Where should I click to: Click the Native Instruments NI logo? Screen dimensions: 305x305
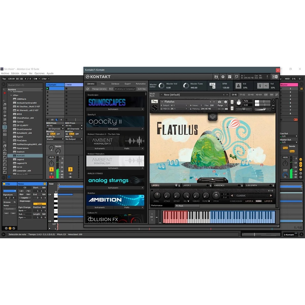click(x=275, y=77)
